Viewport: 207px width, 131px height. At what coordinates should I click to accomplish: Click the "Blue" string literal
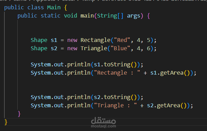tap(120, 48)
